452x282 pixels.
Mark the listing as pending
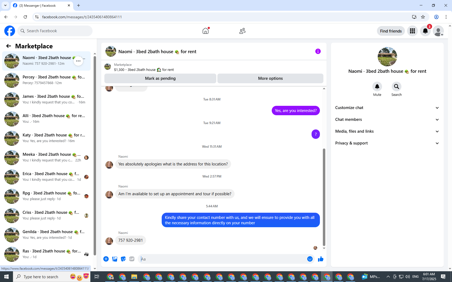pyautogui.click(x=160, y=78)
